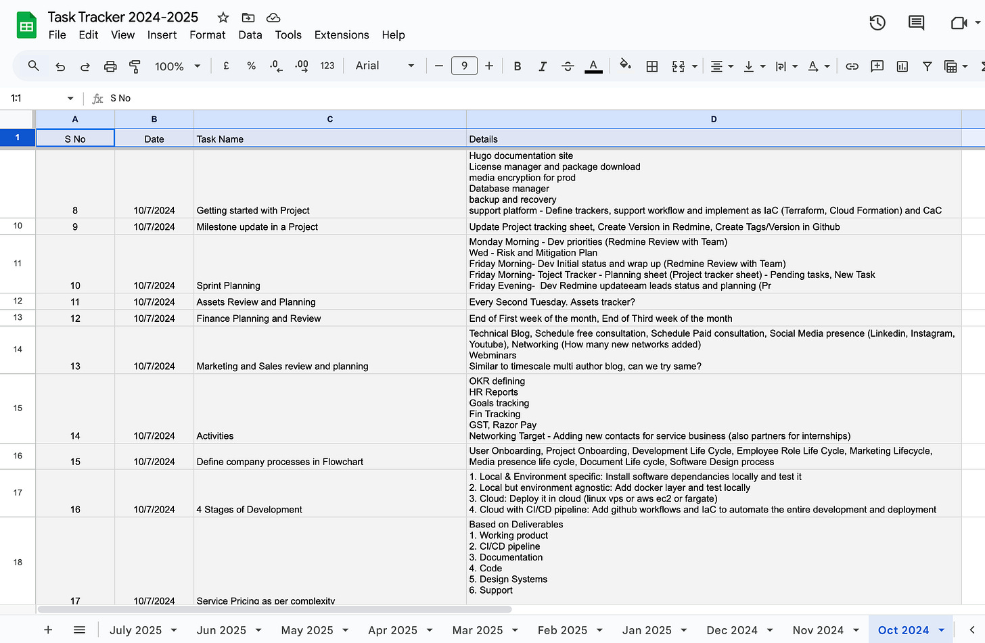This screenshot has width=985, height=643.
Task: Select the Sprint Planning cell
Action: [330, 264]
